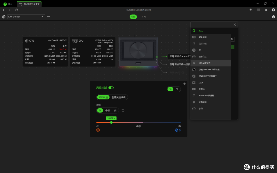Screen dimensions: 277x173
Task: Switch to the 性能 tab
Action: [133, 17]
